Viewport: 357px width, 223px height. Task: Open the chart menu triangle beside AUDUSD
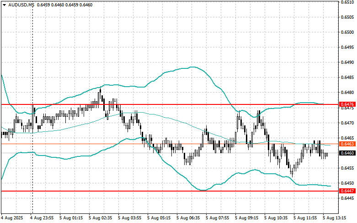coord(4,5)
